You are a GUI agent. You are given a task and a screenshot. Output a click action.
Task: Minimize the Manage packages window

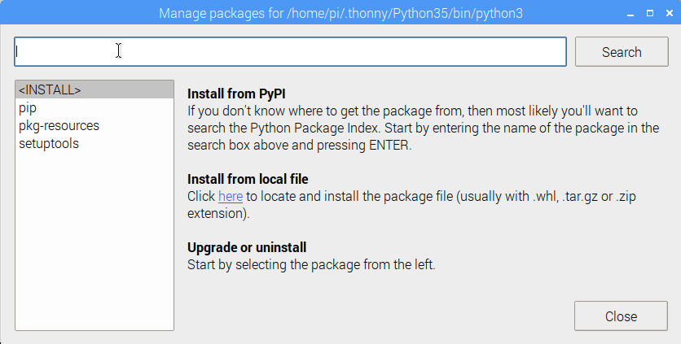[630, 14]
